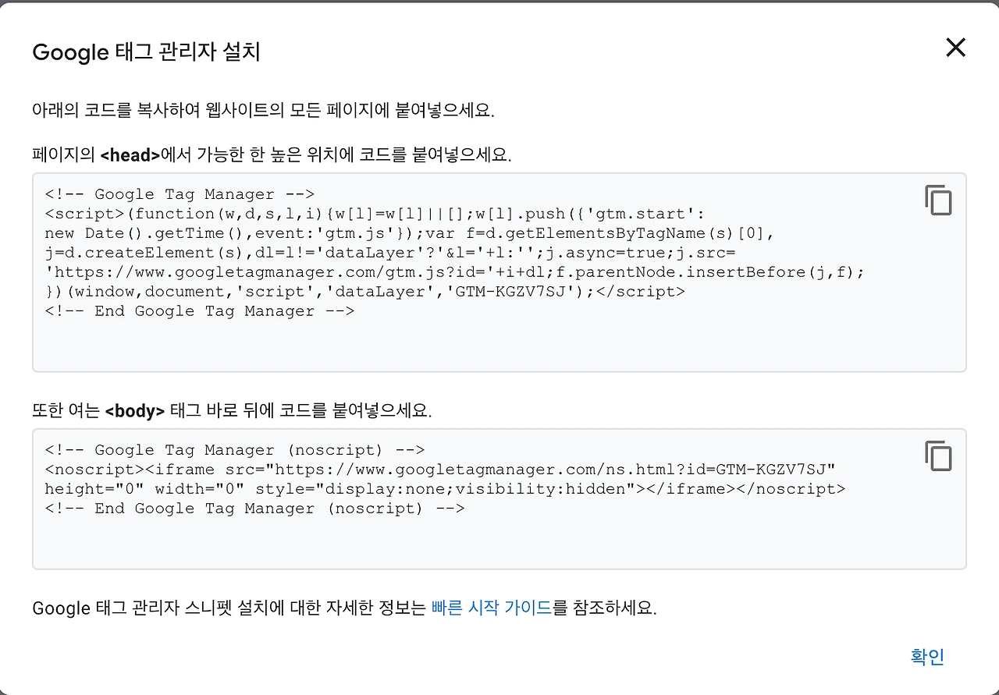Close the Google 태그 관리자 설치 dialog
The height and width of the screenshot is (695, 999).
(955, 48)
